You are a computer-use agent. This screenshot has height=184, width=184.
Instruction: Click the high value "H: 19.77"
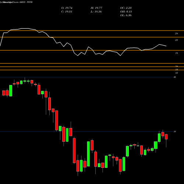96,8
